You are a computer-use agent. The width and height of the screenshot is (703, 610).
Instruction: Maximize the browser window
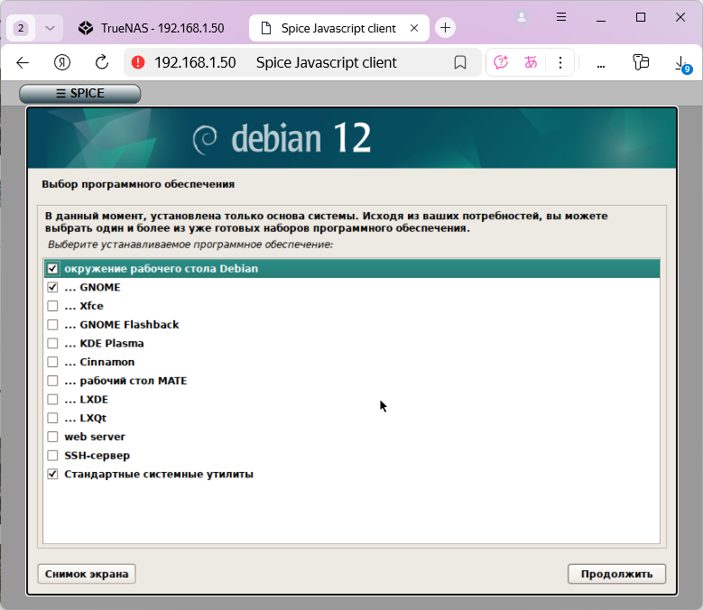click(641, 17)
